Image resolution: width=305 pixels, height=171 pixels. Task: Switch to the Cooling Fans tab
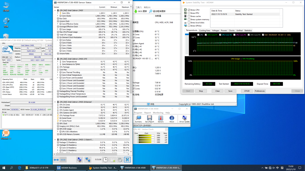click(x=204, y=30)
